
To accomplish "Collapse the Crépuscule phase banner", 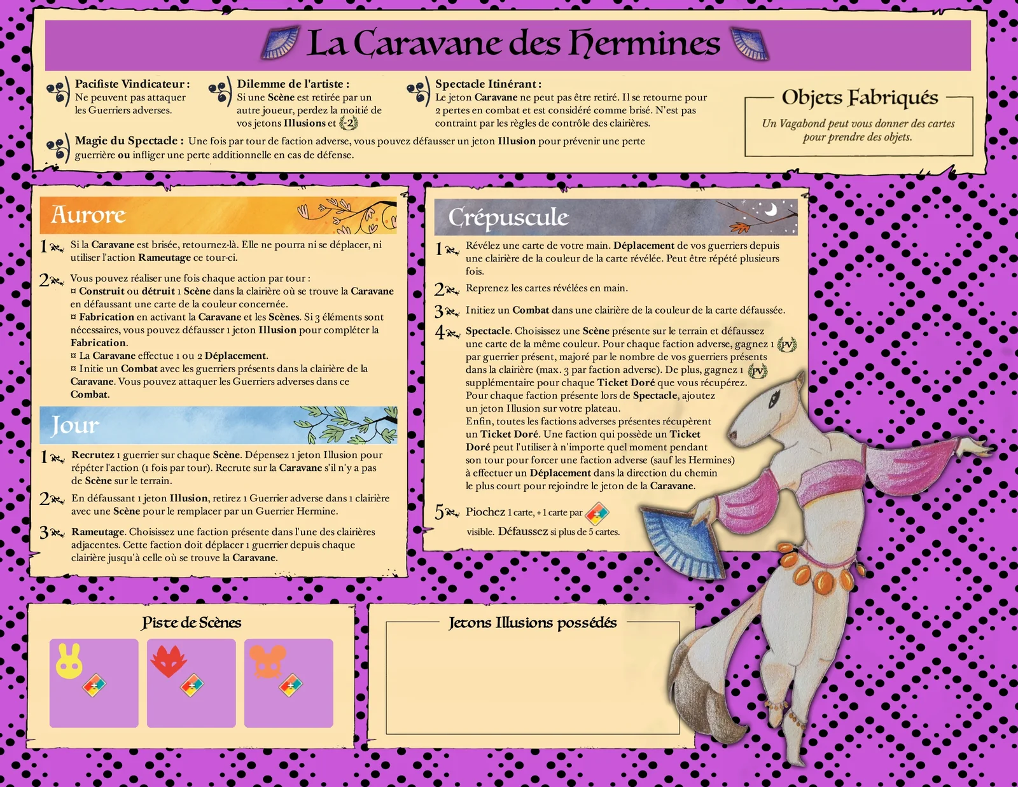I will [509, 218].
